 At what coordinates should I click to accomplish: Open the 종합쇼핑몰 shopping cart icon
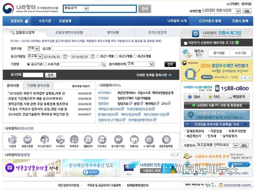click(x=27, y=140)
